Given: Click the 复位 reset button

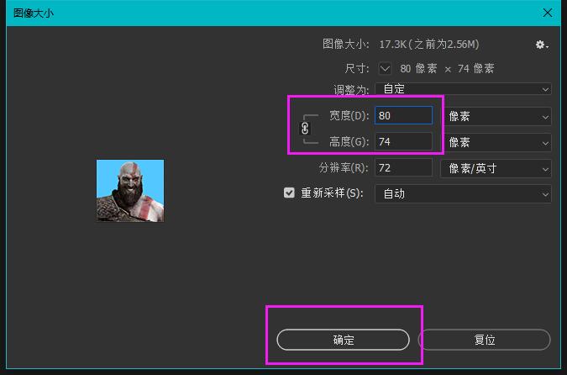Looking at the screenshot, I should coord(485,340).
